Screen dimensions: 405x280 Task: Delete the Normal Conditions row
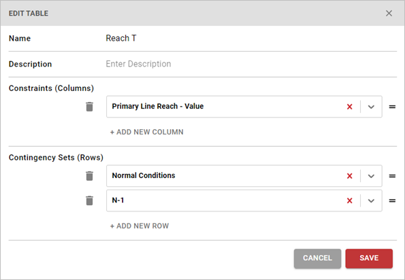tap(89, 176)
